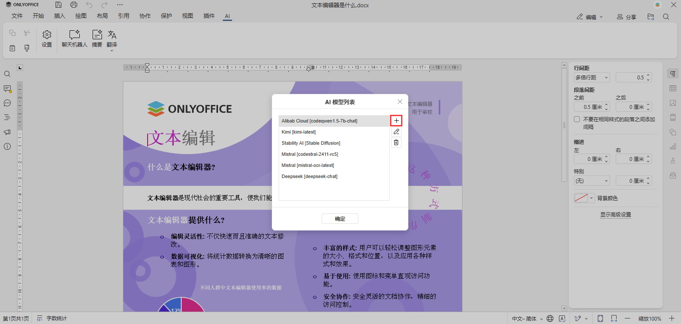This screenshot has width=681, height=324.
Task: Open the 中文-简体 language dropdown in status bar
Action: tap(527, 318)
